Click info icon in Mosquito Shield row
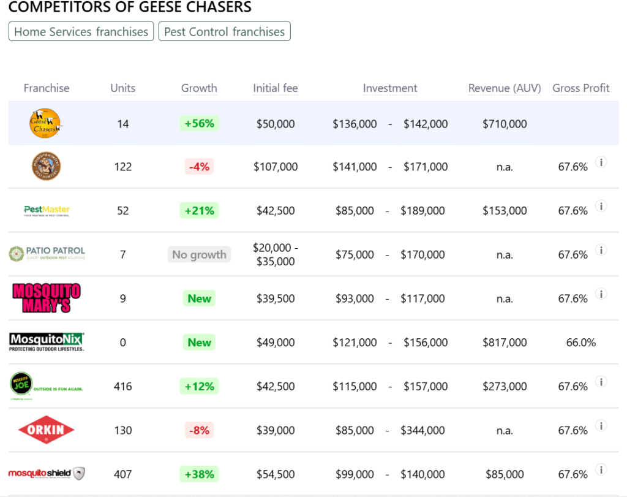This screenshot has width=627, height=497. click(x=601, y=470)
